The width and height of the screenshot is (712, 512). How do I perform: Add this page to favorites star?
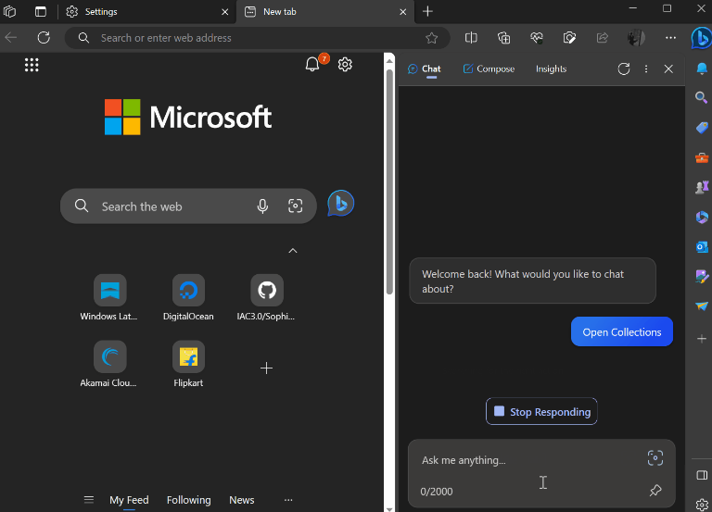431,38
